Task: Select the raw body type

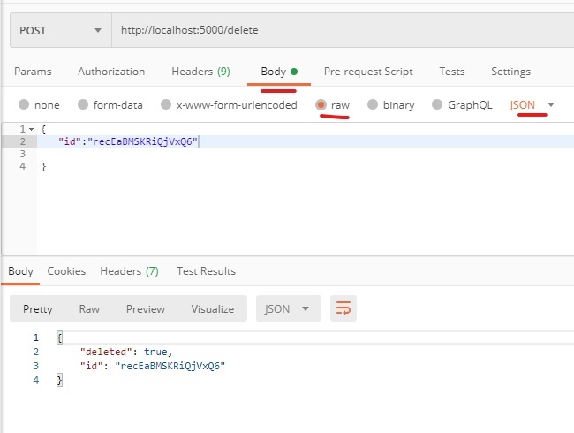Action: pos(322,104)
